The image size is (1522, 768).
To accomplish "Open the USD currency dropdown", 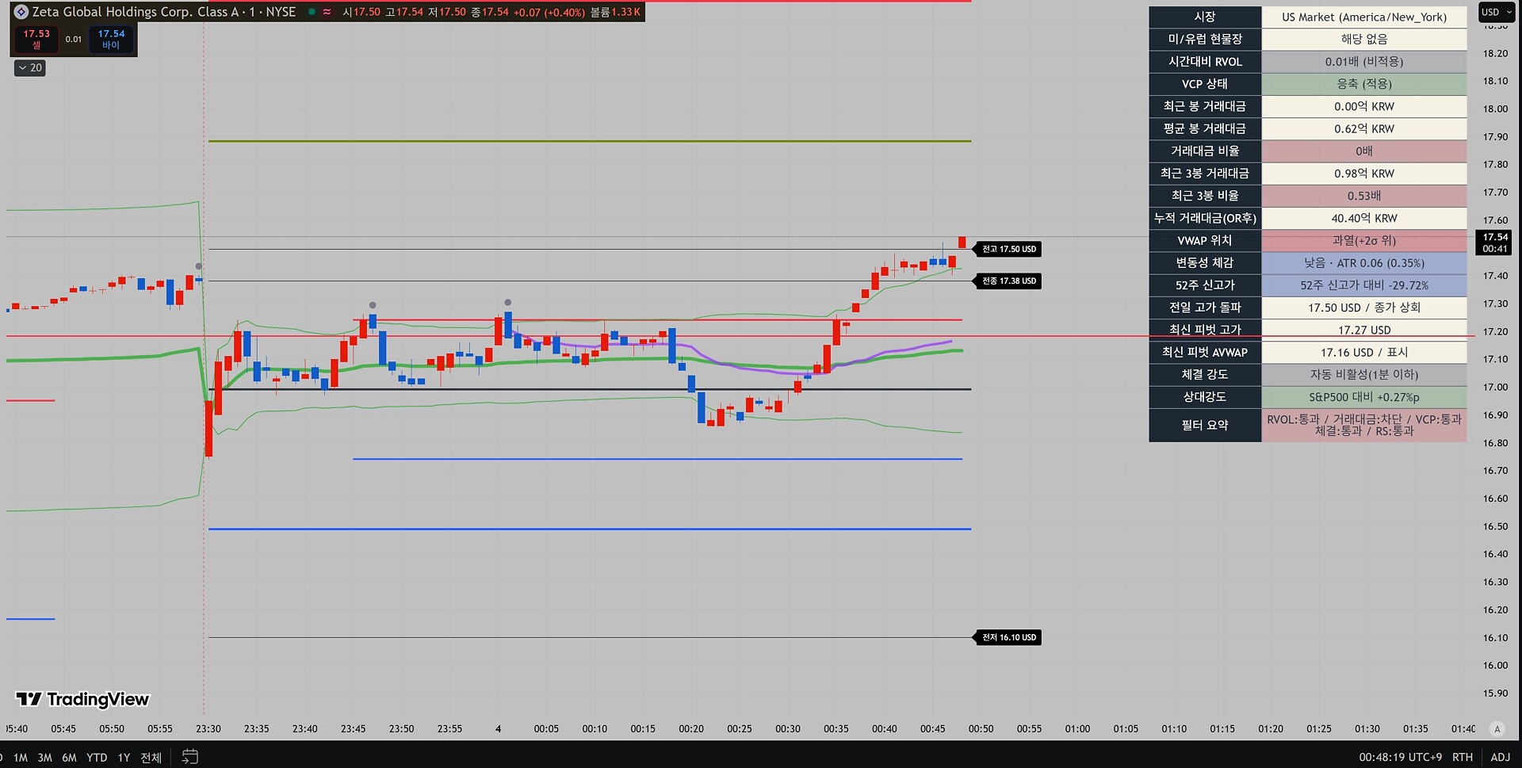I will click(1497, 12).
